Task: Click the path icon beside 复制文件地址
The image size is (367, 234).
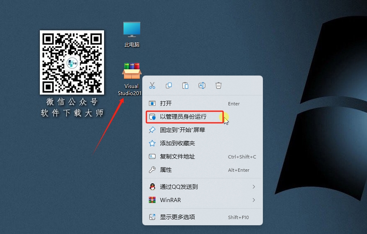Action: tap(152, 156)
